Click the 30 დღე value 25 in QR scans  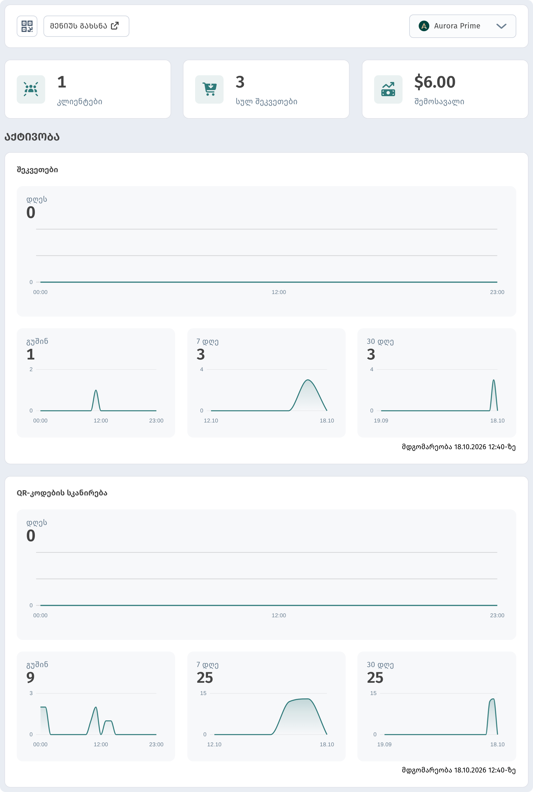[375, 677]
